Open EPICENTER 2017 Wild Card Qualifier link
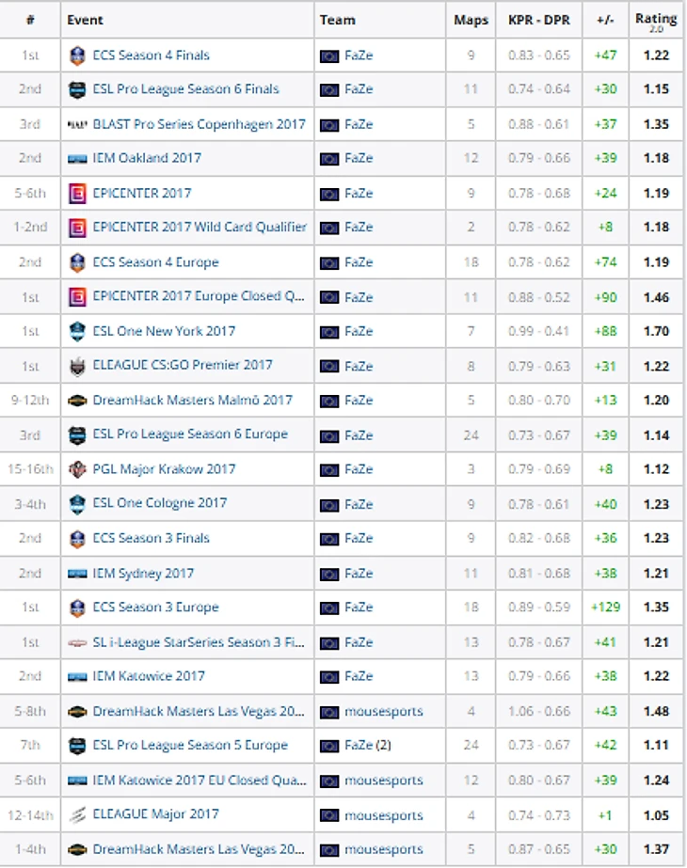This screenshot has height=868, width=687. tap(200, 227)
